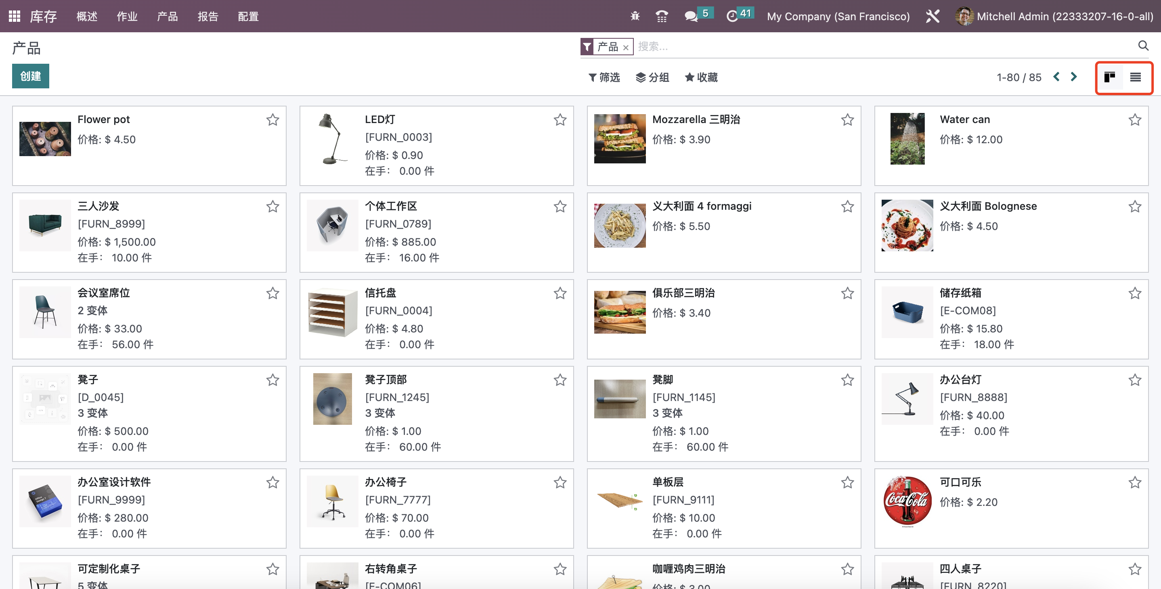Open the 办公椅子 product card

pos(437,508)
